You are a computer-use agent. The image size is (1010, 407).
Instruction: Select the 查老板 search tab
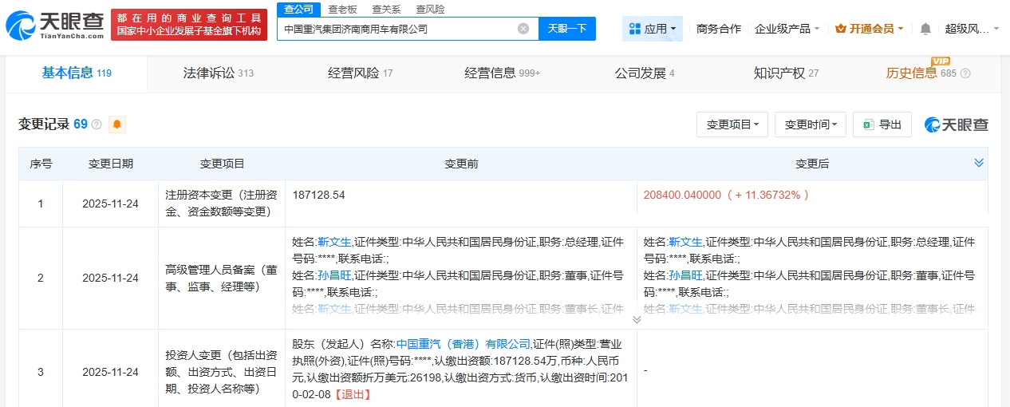(x=342, y=9)
